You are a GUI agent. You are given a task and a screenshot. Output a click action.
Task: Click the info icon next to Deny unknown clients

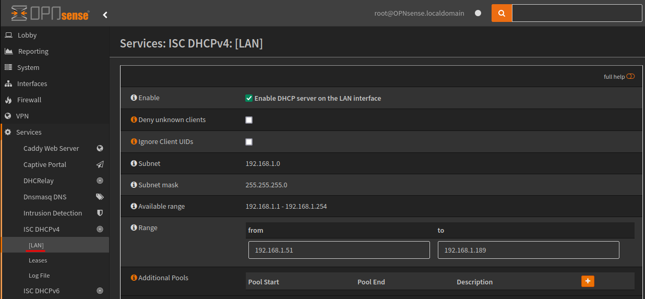(x=134, y=119)
